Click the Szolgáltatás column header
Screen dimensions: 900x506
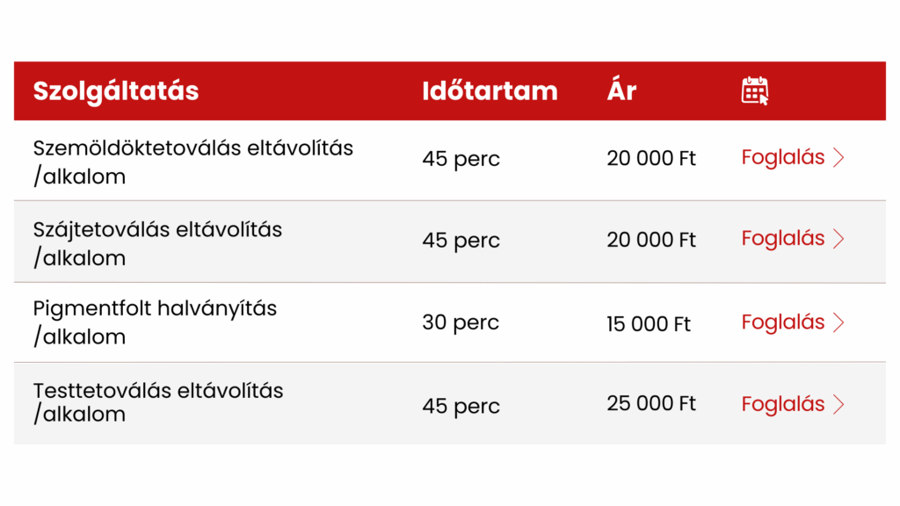click(116, 90)
